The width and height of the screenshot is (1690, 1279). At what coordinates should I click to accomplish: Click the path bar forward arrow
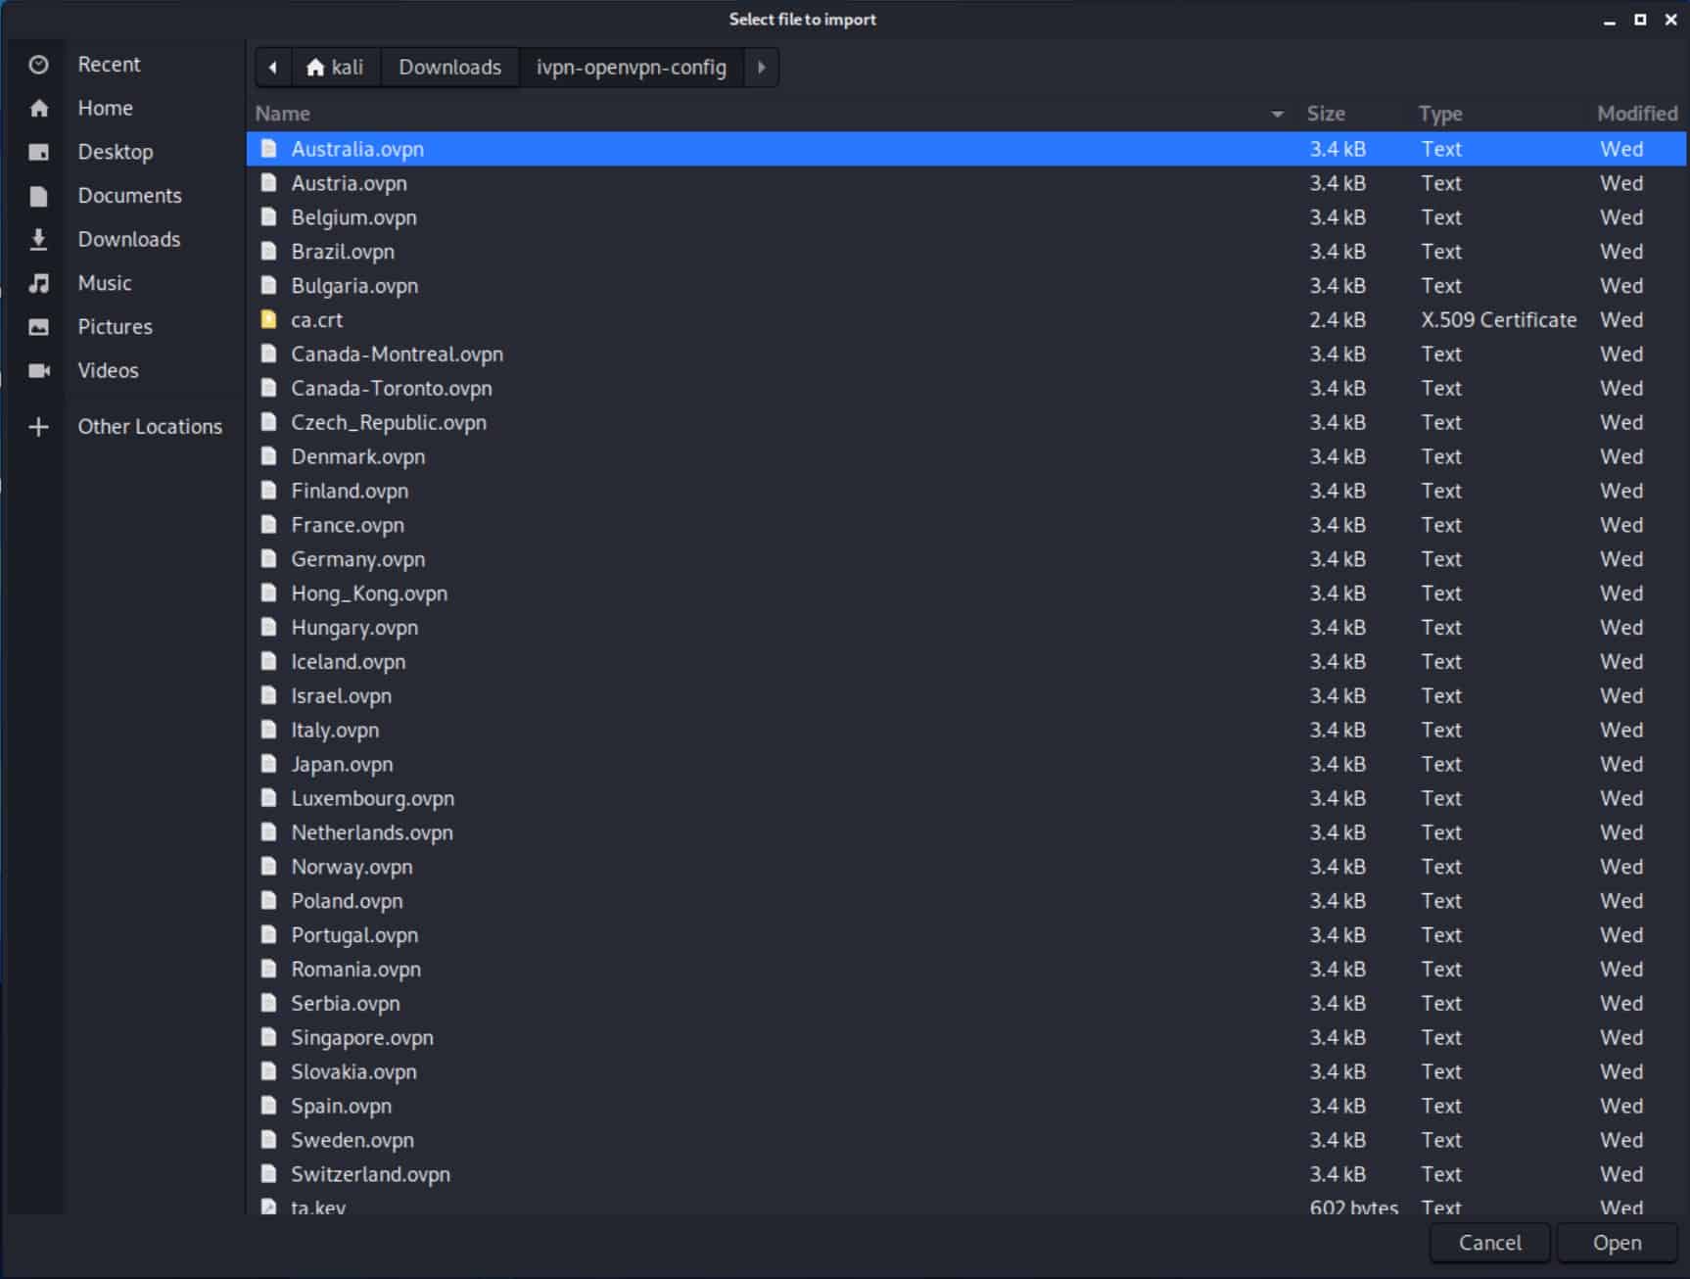[x=761, y=68]
